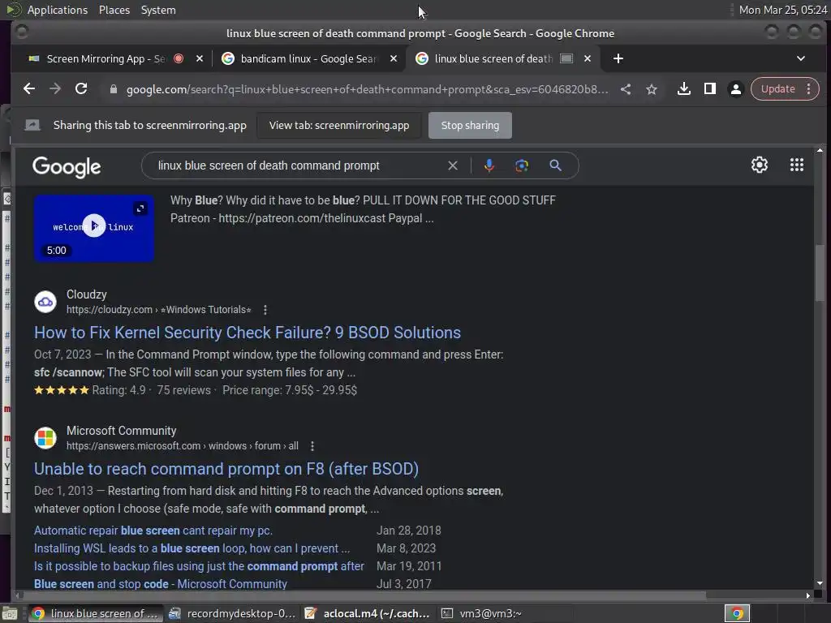
Task: Open a new tab with plus button
Action: (x=618, y=58)
